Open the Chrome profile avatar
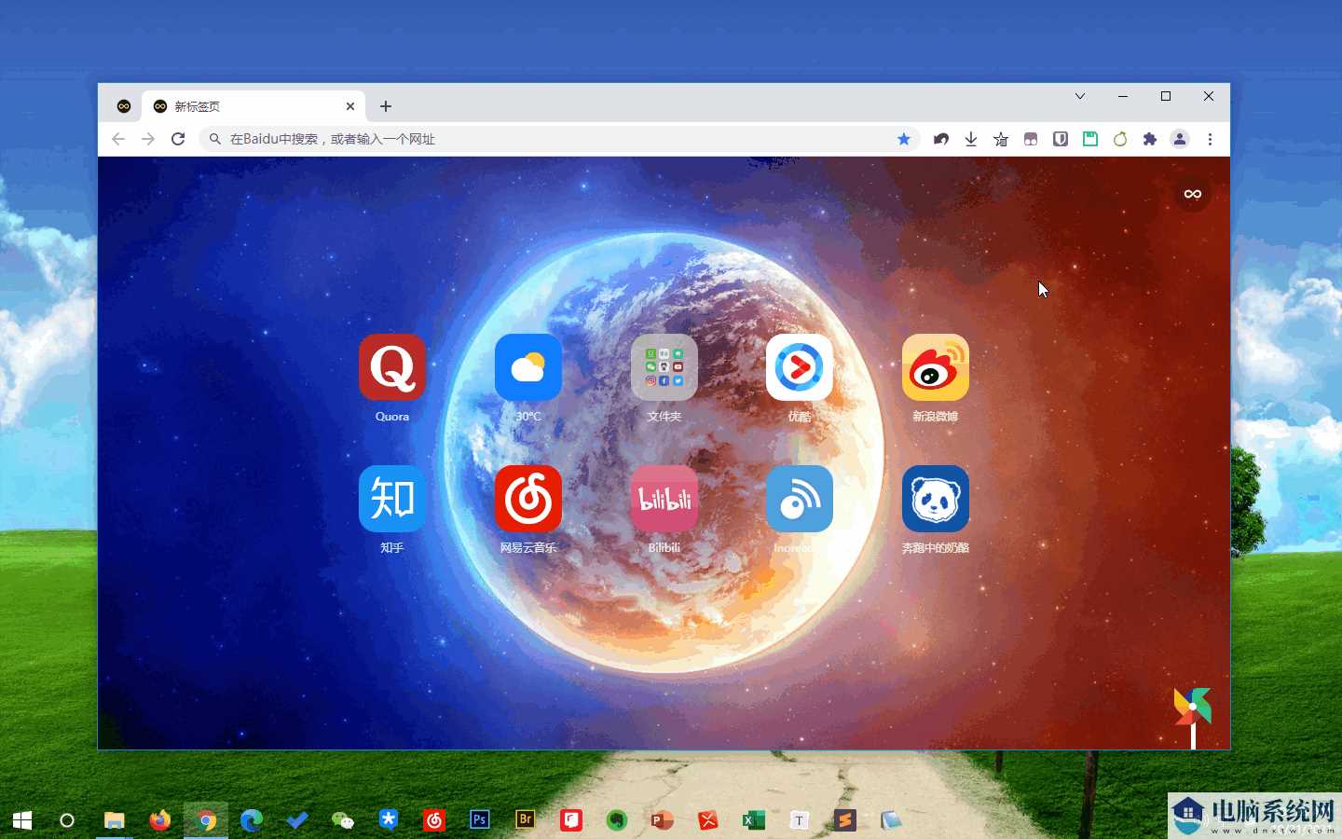Viewport: 1342px width, 839px height. 1180,139
